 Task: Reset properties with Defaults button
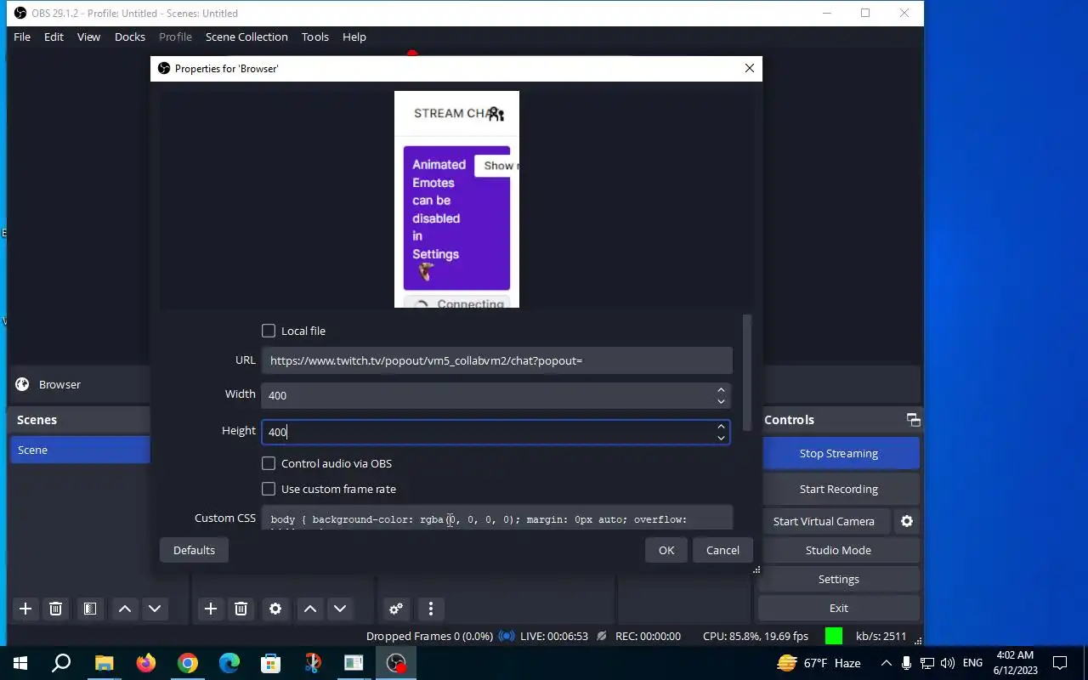tap(194, 550)
